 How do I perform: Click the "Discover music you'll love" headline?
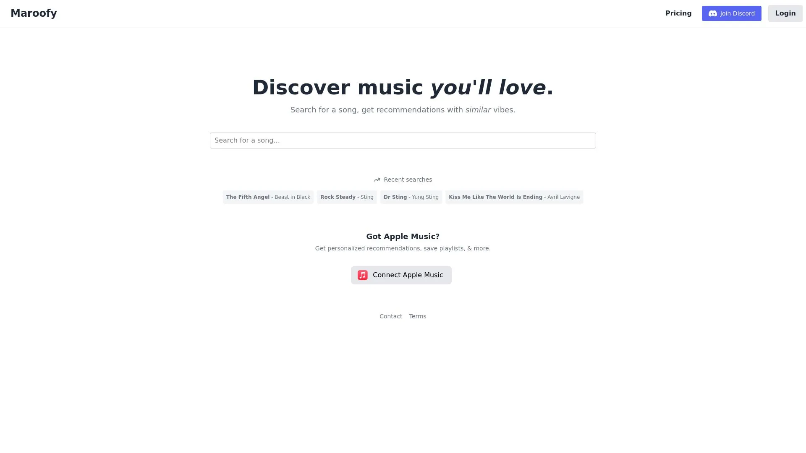tap(403, 88)
